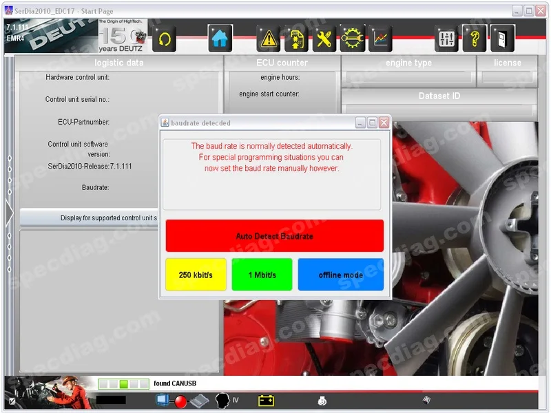
Task: Open the warning triangle error memory icon
Action: pos(269,39)
